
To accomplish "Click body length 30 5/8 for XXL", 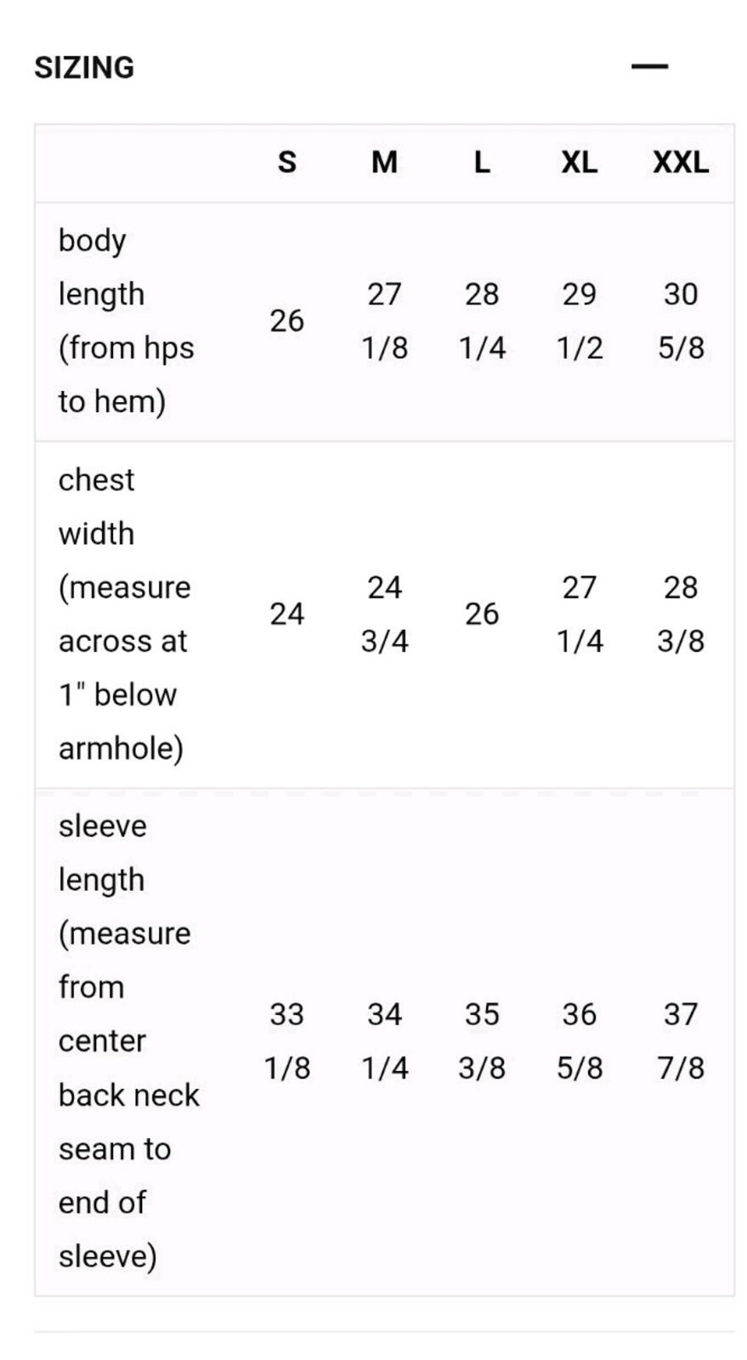I will (681, 320).
